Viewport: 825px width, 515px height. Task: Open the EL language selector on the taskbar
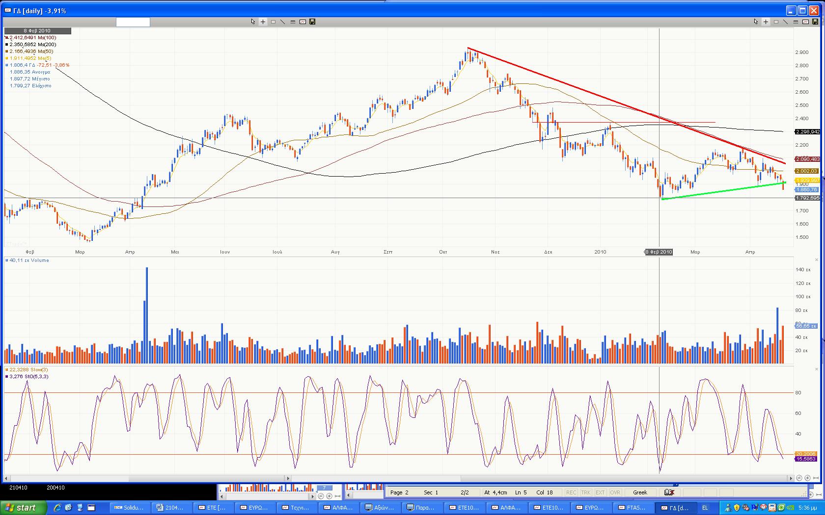coord(705,508)
